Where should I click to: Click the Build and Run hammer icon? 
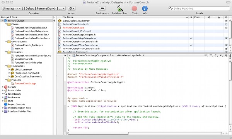tap(120, 8)
